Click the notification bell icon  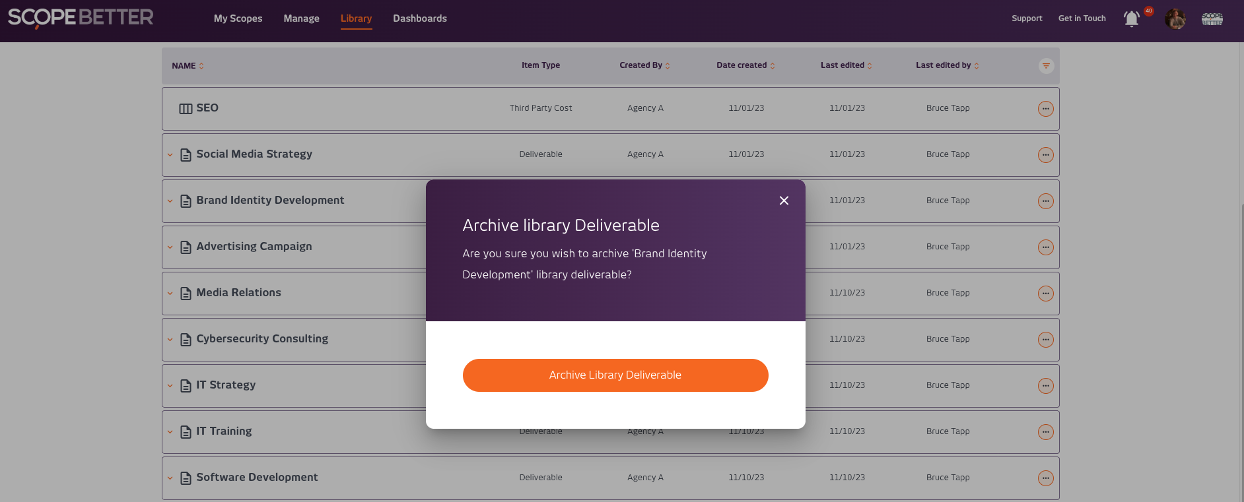coord(1131,18)
